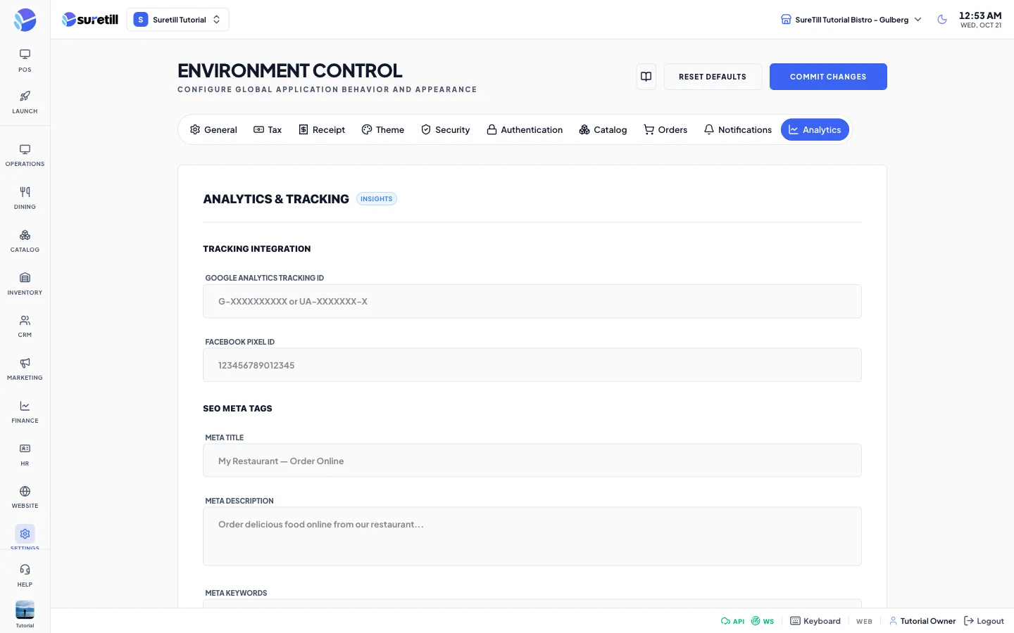
Task: Click the Meta Description text area
Action: [532, 536]
